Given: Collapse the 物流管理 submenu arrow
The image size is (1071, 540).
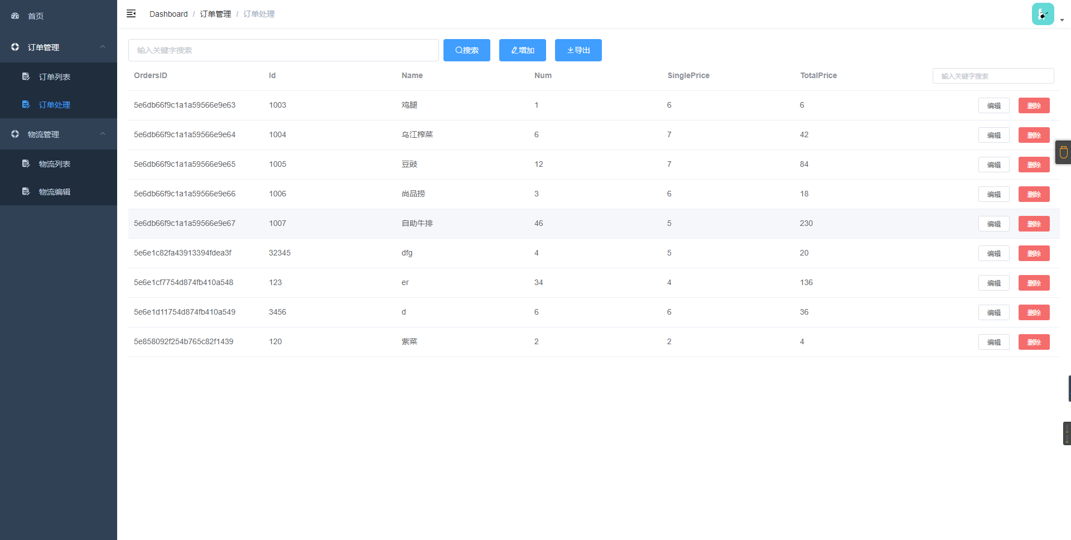Looking at the screenshot, I should [x=103, y=134].
